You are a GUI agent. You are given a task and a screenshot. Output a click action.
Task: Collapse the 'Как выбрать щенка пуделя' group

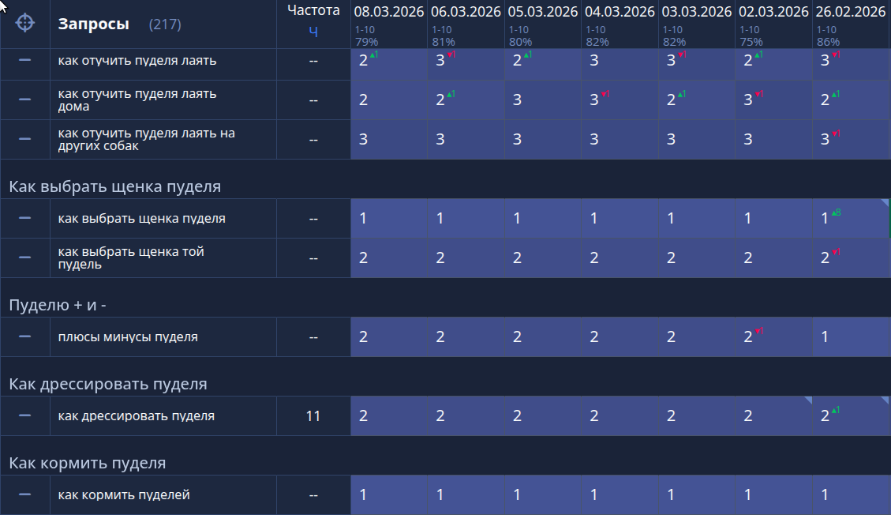tap(115, 186)
